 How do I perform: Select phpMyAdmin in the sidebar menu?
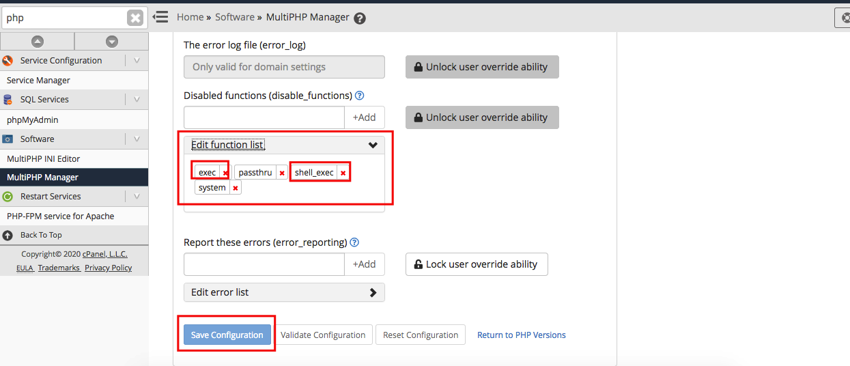tap(32, 119)
